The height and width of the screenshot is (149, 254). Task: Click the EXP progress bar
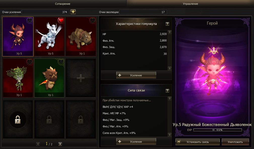tap(217, 130)
